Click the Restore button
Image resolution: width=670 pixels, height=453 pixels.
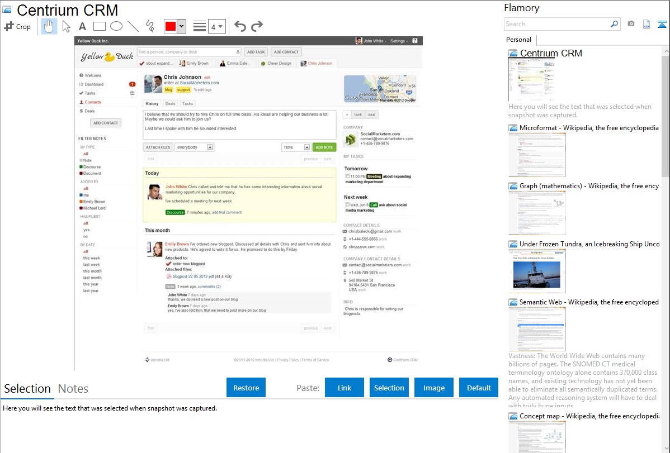[x=246, y=388]
